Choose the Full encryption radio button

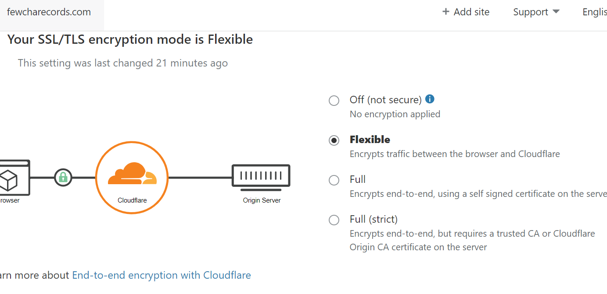(x=334, y=180)
